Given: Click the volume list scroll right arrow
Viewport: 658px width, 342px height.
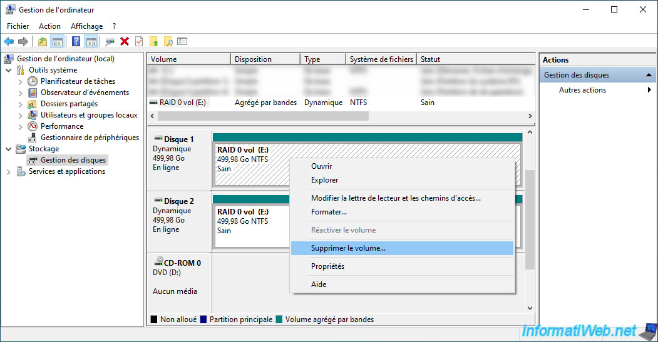Looking at the screenshot, I should [x=530, y=116].
